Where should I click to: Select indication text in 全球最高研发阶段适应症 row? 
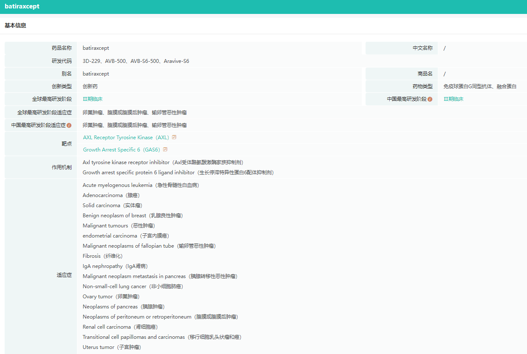point(135,113)
